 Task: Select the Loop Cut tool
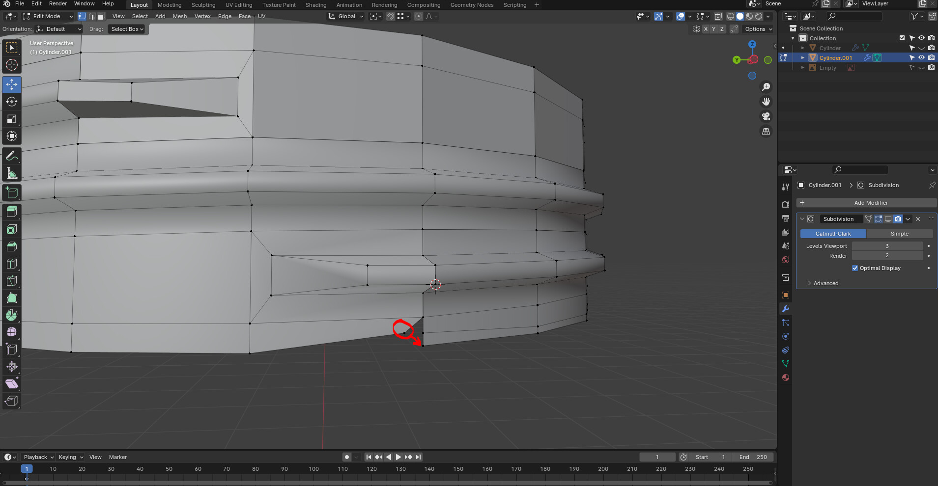tap(12, 264)
